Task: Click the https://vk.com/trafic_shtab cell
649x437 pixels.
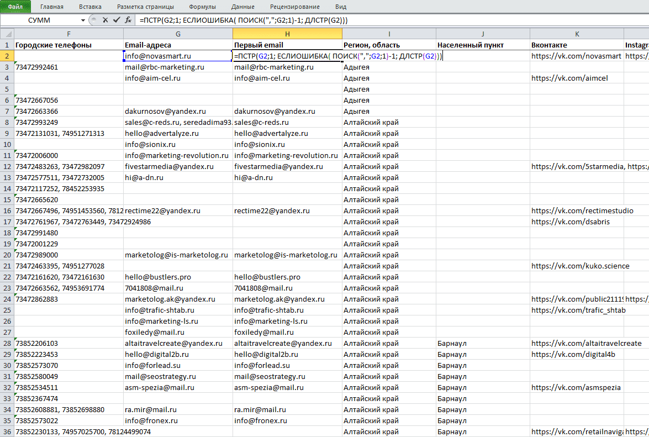Action: tap(577, 310)
